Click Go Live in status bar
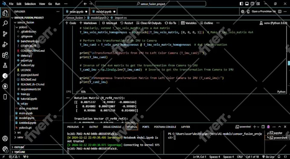The height and width of the screenshot is (159, 290). (268, 157)
